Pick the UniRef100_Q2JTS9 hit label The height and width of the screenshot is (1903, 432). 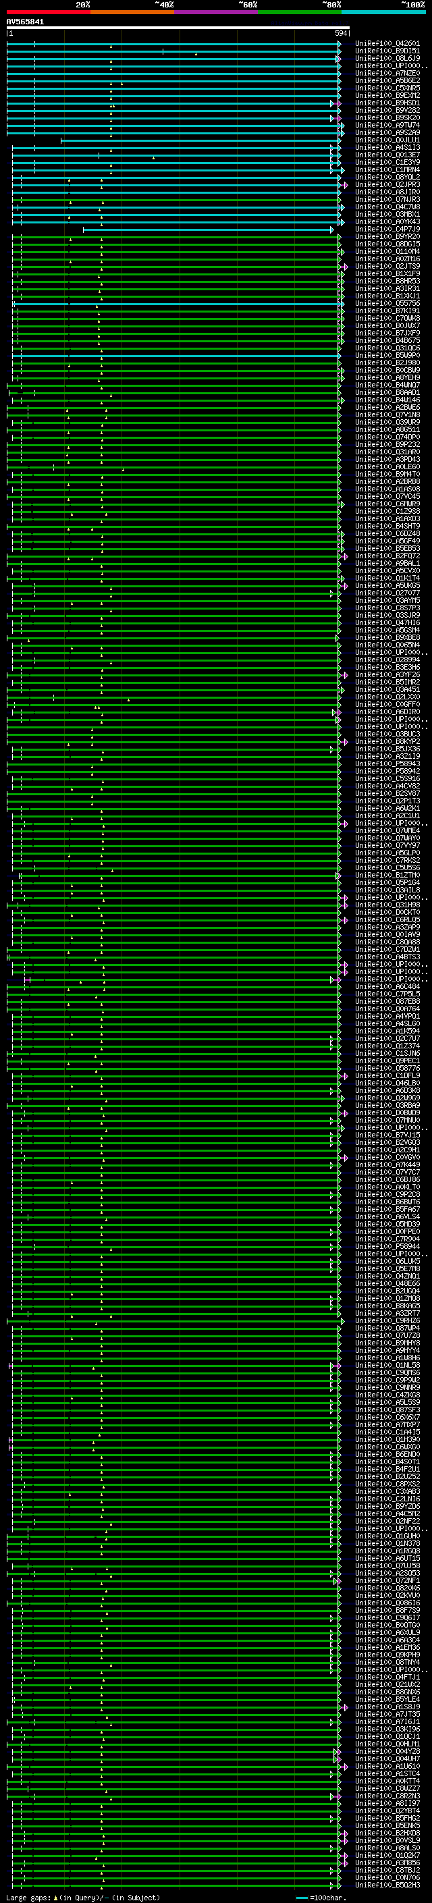387,267
